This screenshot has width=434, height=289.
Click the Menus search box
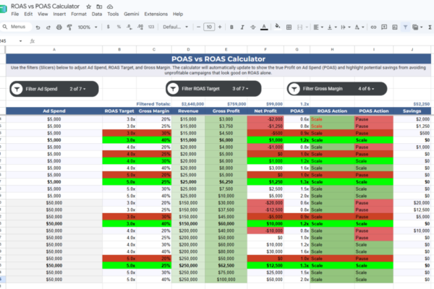pos(16,27)
